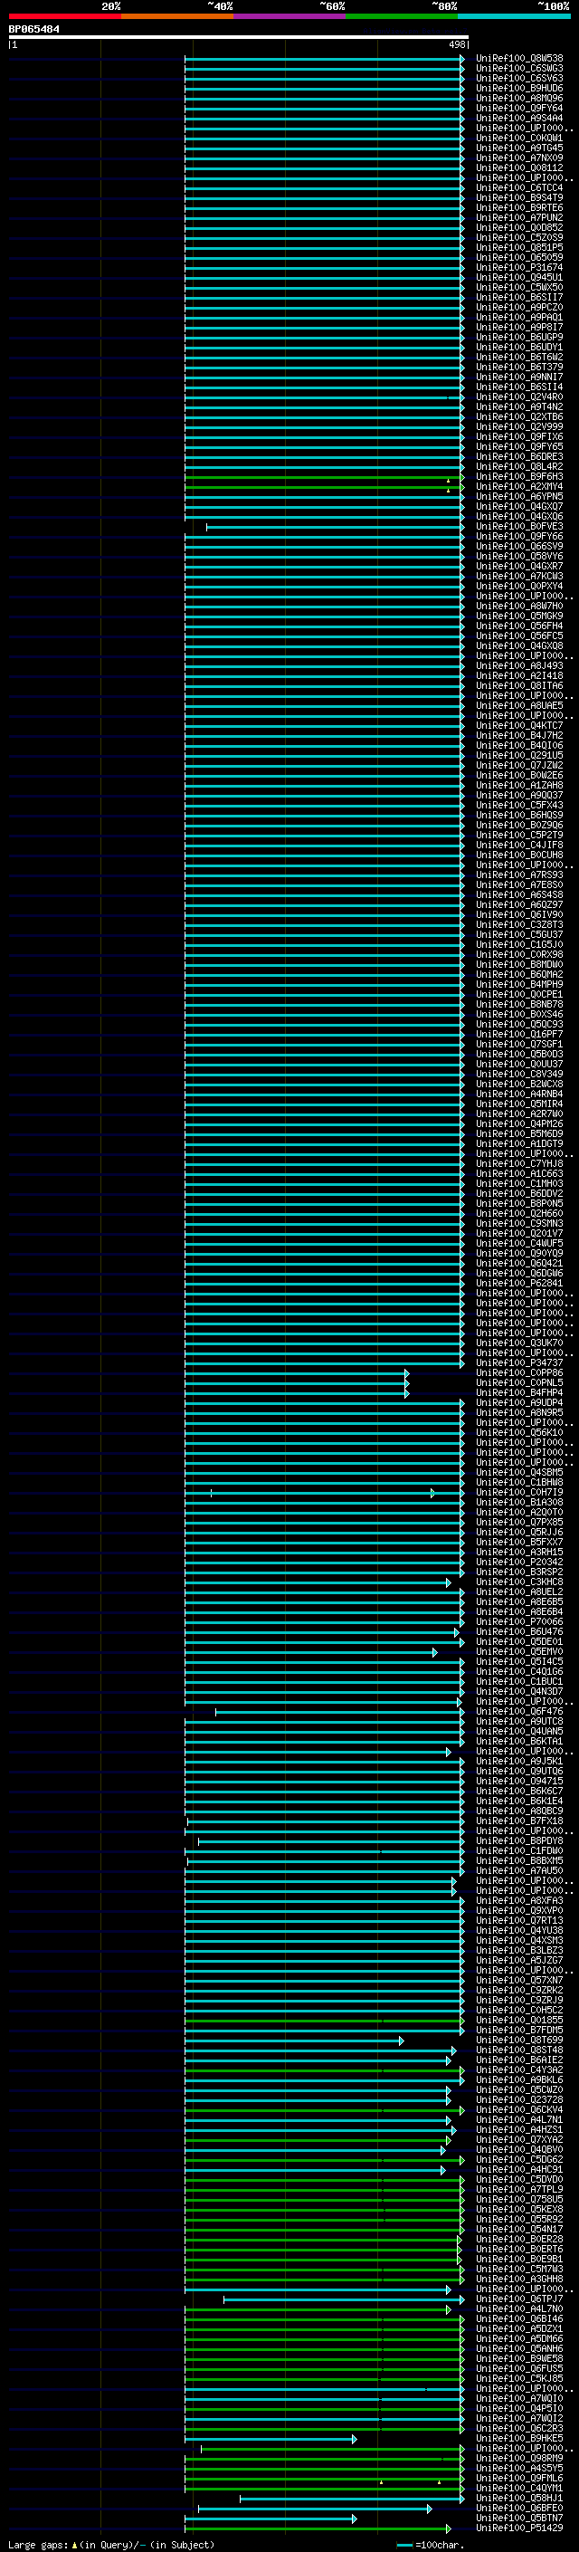Click label UniRef100_Q6TPJ7

click(518, 2299)
